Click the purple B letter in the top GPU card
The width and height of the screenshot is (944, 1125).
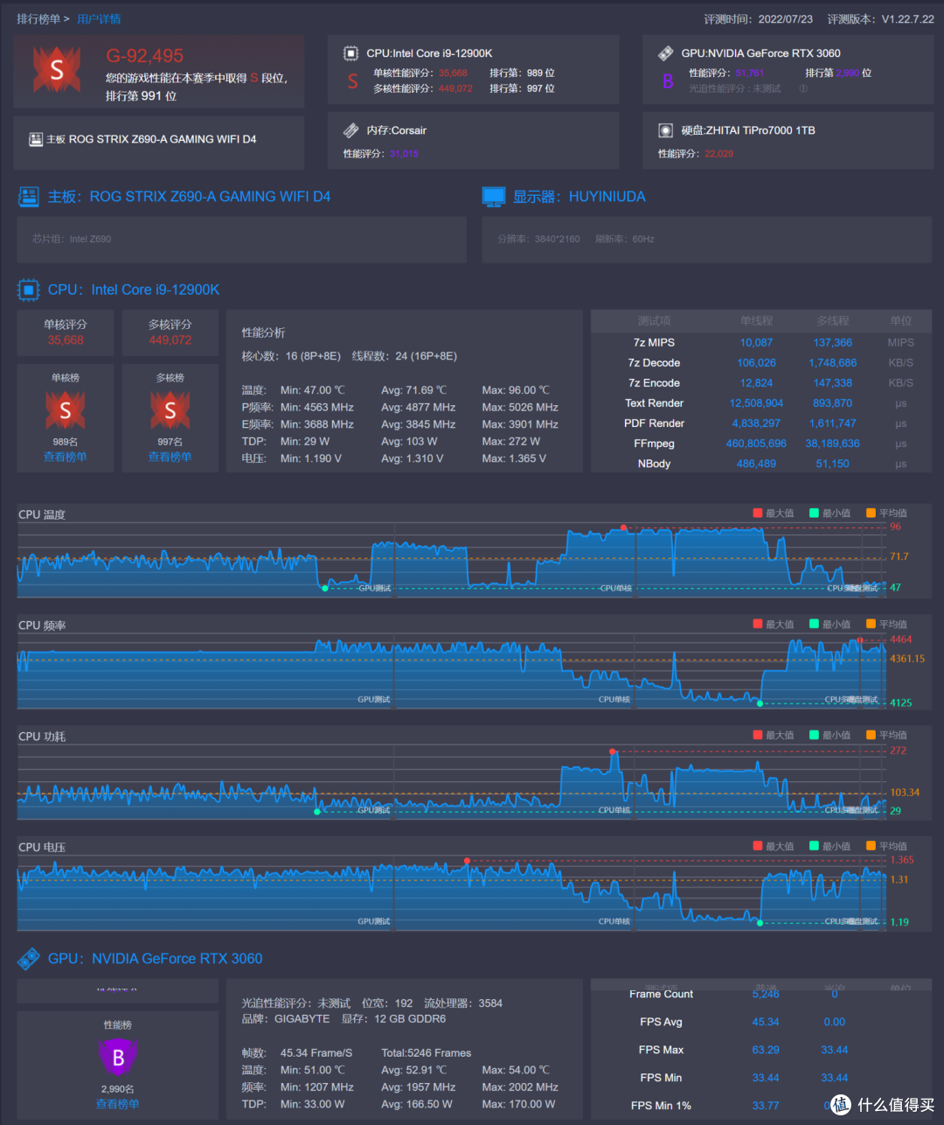(668, 81)
